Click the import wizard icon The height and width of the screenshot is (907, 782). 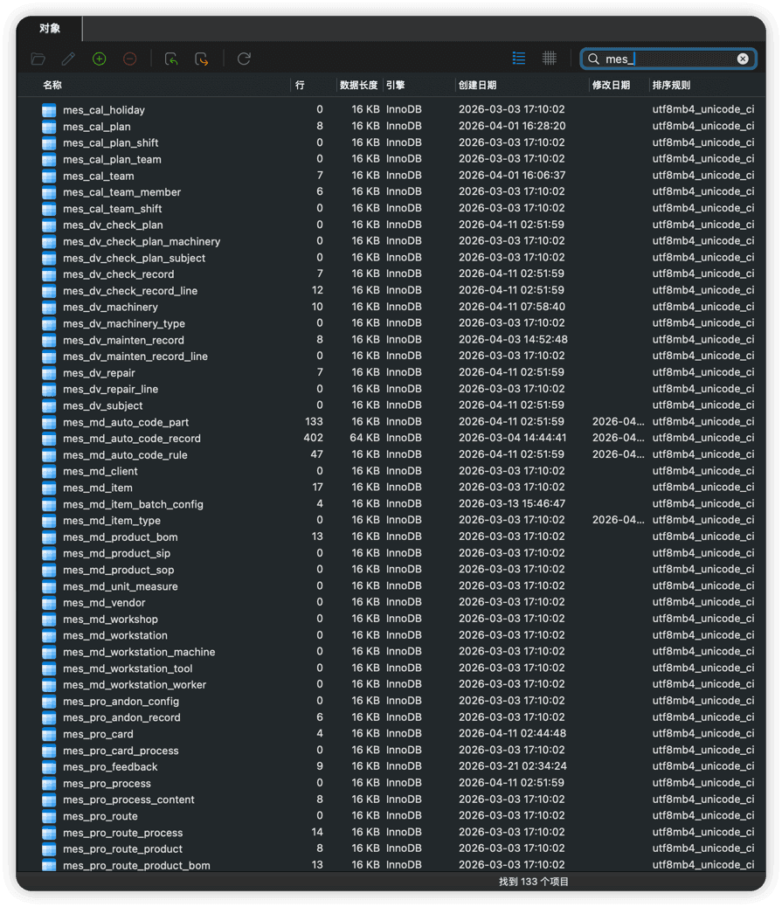171,59
